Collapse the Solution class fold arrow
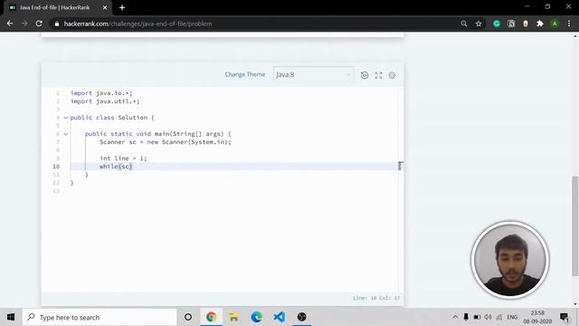The width and height of the screenshot is (579, 326). (x=66, y=118)
